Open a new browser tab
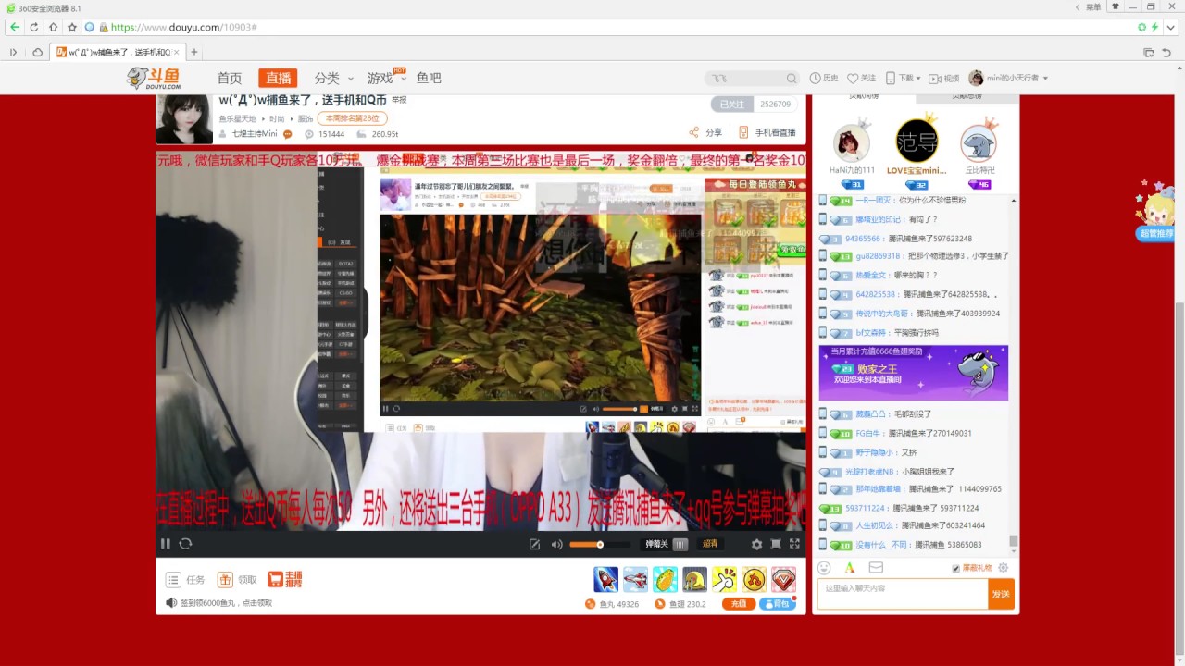This screenshot has height=666, width=1185. [x=194, y=52]
